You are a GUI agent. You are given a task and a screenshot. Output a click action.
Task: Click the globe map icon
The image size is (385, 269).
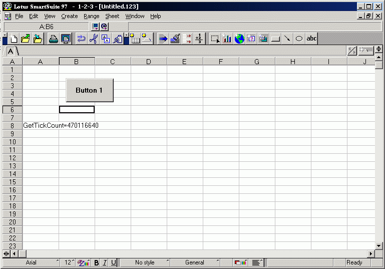click(x=239, y=39)
